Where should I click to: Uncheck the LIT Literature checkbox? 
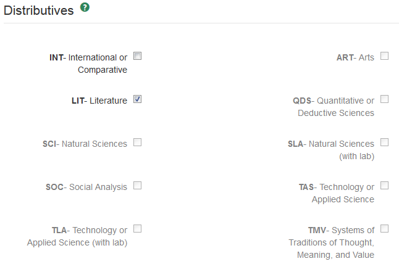(x=138, y=99)
